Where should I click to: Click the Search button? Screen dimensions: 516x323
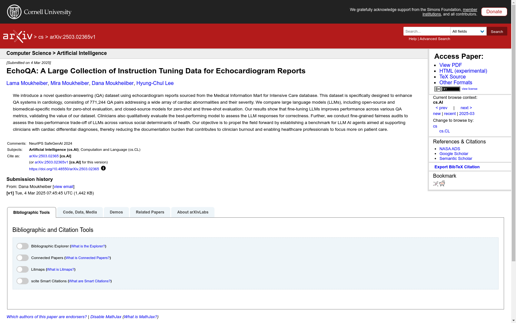[x=497, y=31]
